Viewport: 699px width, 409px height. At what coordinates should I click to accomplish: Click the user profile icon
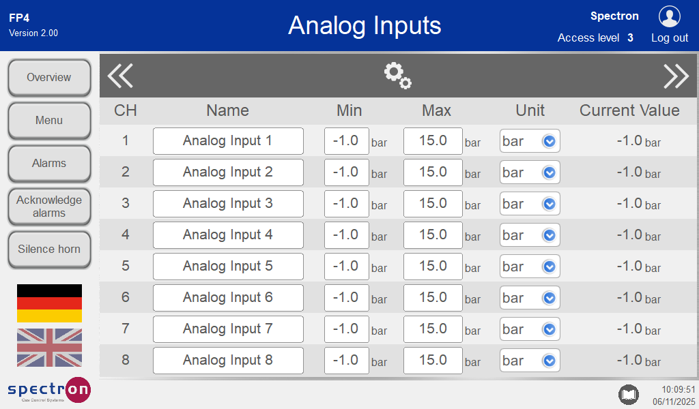(669, 16)
